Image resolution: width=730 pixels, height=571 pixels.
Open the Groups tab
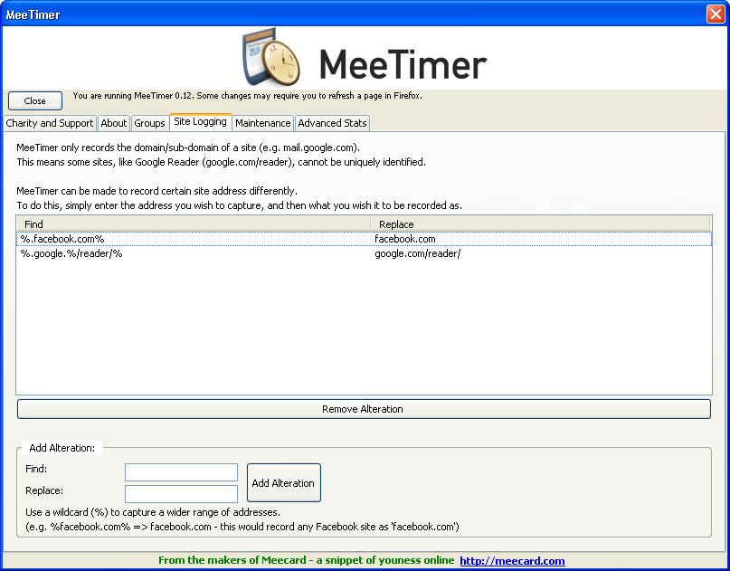[149, 123]
